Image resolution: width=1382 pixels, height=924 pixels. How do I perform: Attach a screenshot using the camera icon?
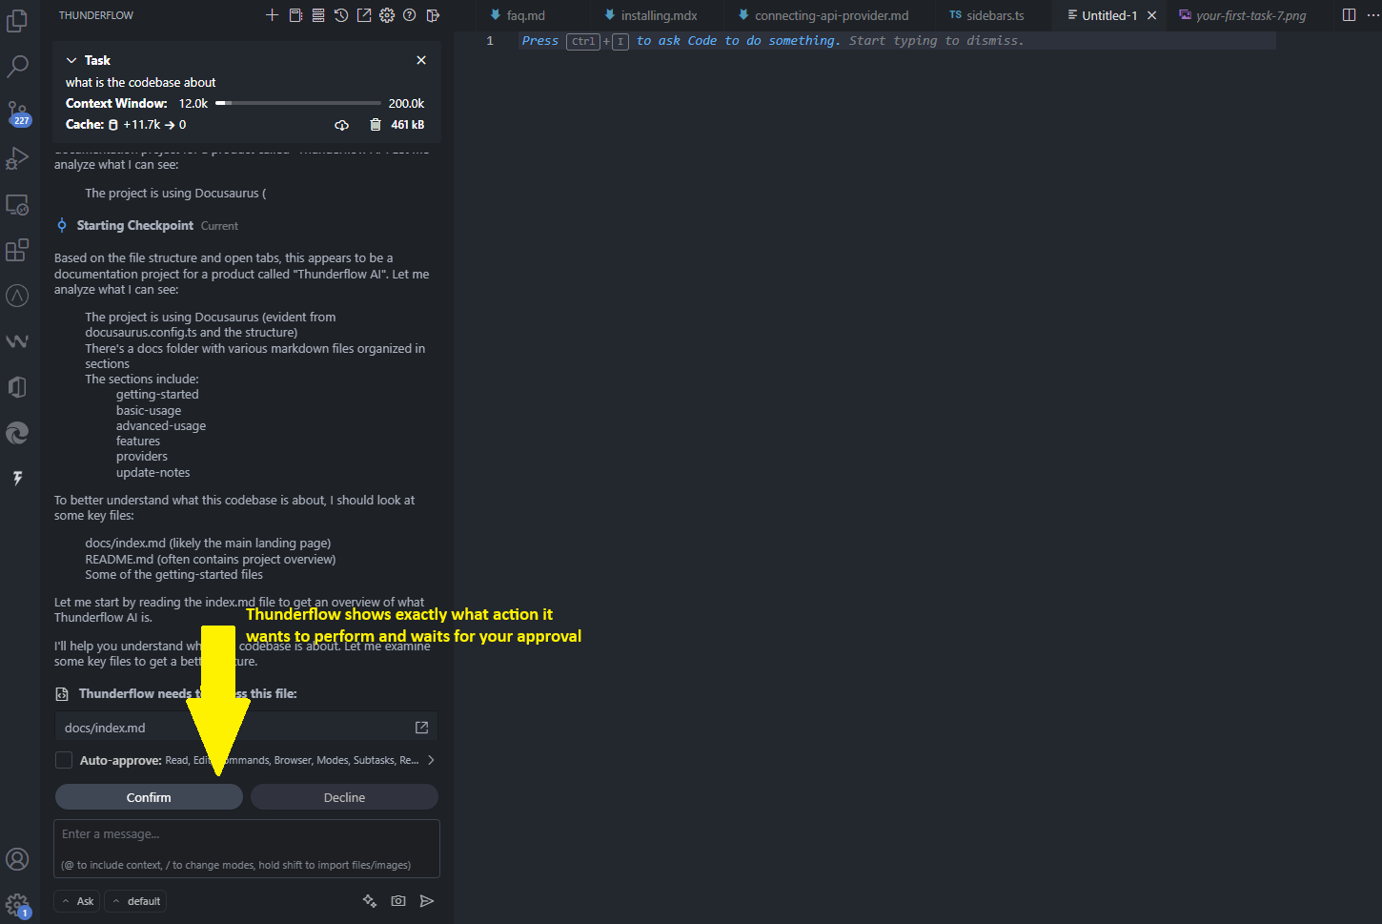398,900
